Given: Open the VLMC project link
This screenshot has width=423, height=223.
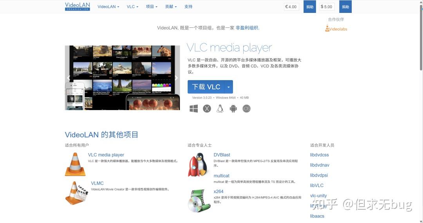Looking at the screenshot, I should pos(97,183).
